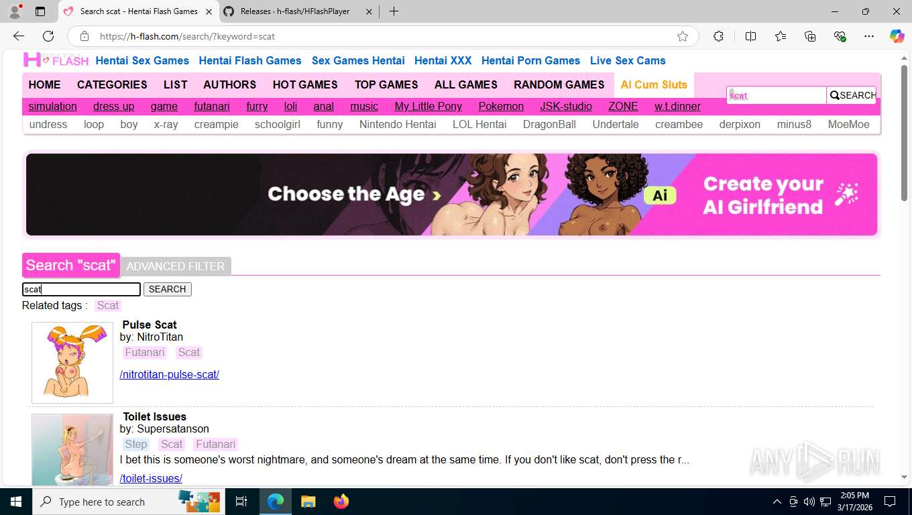Select the ZONE tag link

pos(623,106)
